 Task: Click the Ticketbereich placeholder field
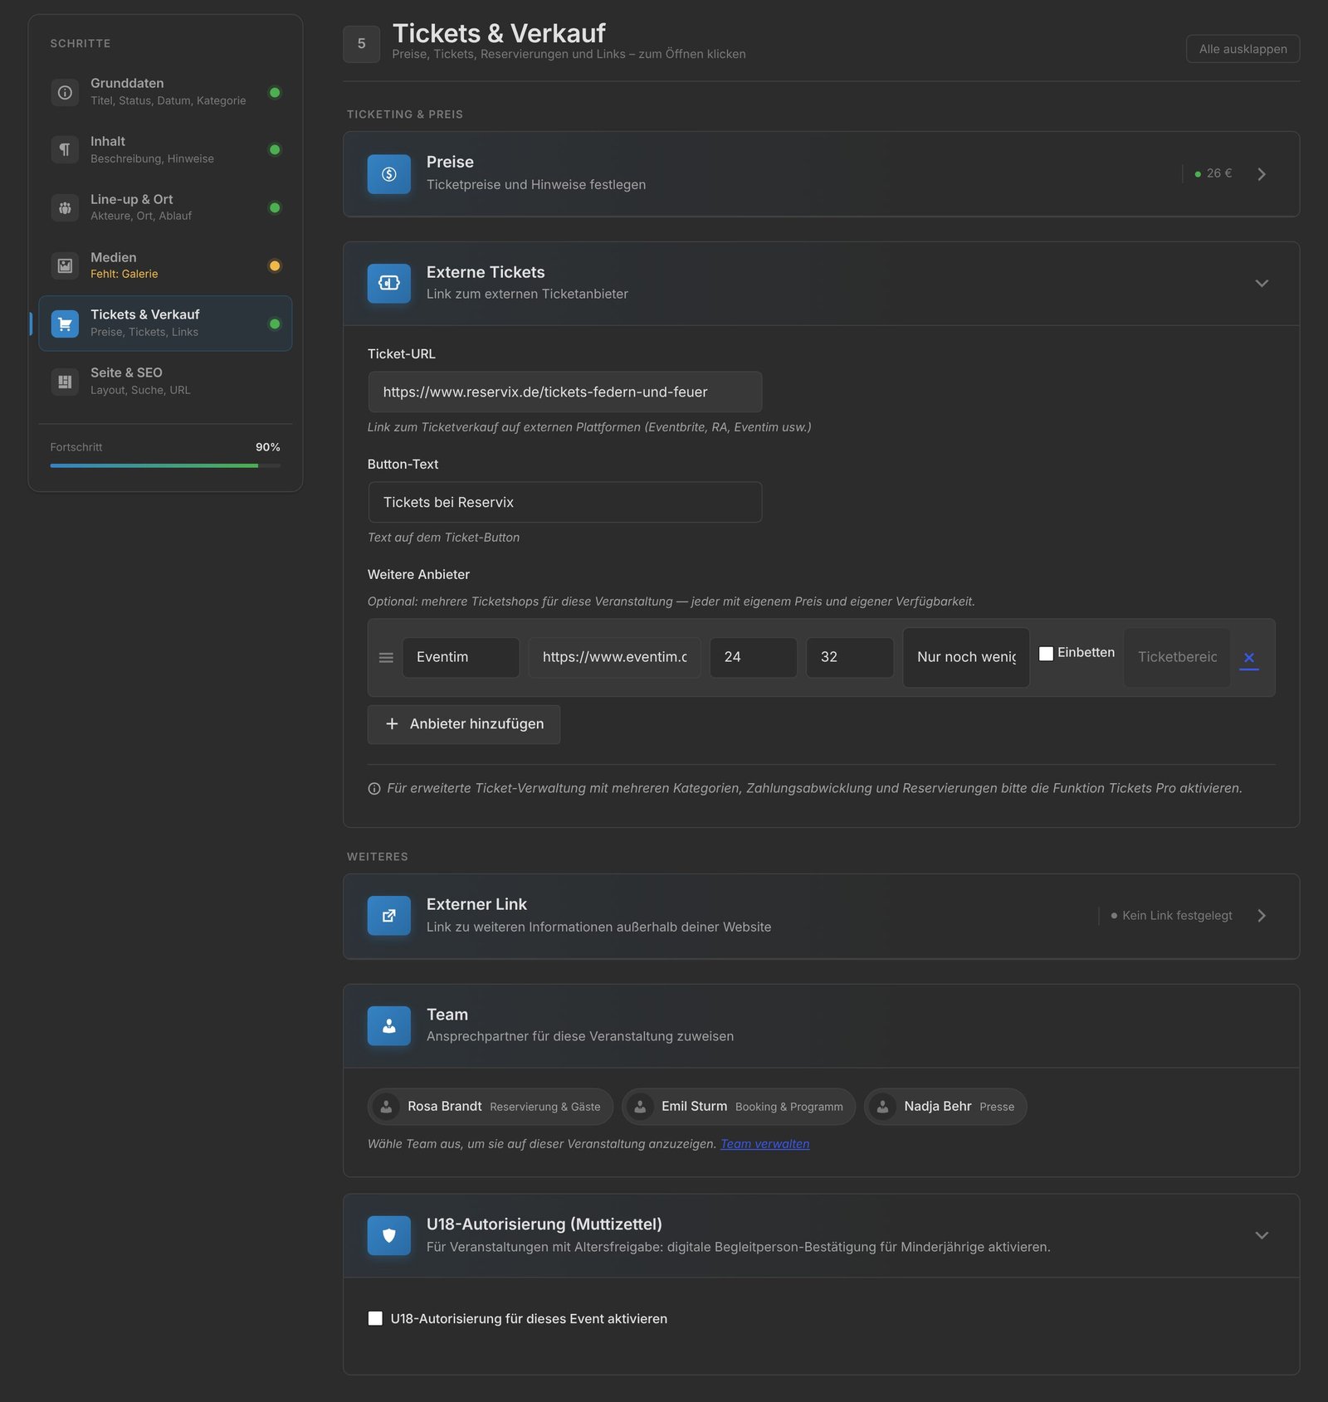click(1177, 658)
